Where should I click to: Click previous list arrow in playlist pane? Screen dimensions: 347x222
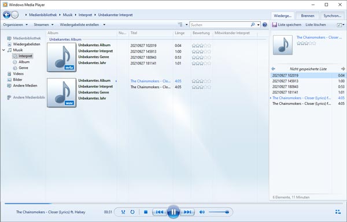click(273, 69)
